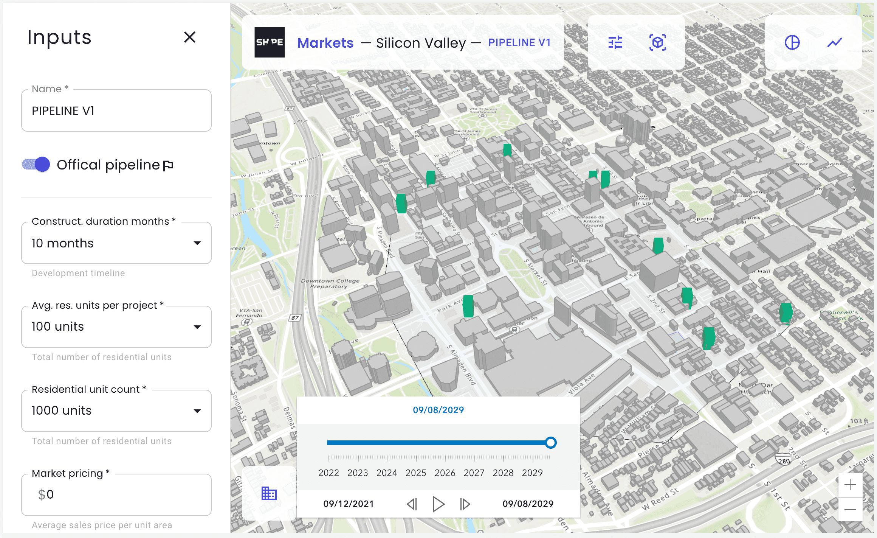Viewport: 877px width, 538px height.
Task: Zoom in on the map
Action: 850,485
